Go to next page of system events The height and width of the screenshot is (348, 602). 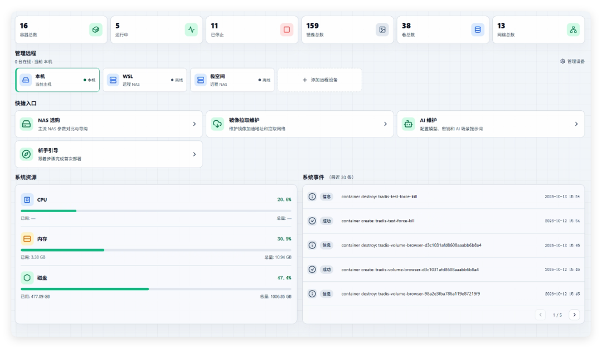point(574,315)
